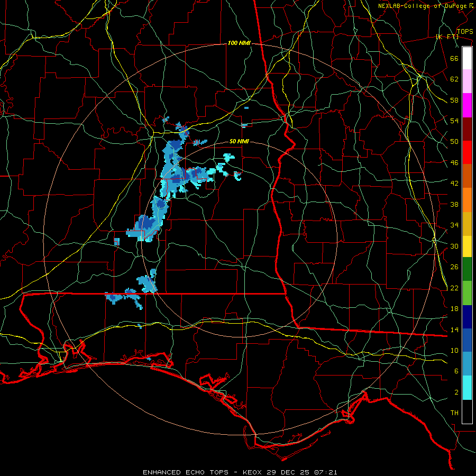Click the light pink swatch near 62
The width and height of the screenshot is (476, 476).
(467, 81)
